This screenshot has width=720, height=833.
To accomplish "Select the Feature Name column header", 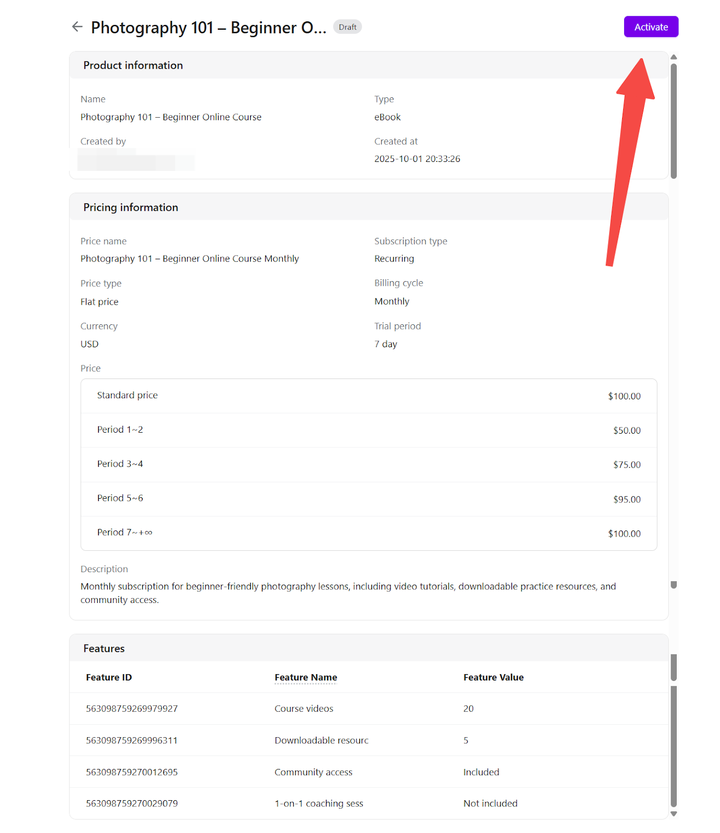I will click(x=305, y=677).
